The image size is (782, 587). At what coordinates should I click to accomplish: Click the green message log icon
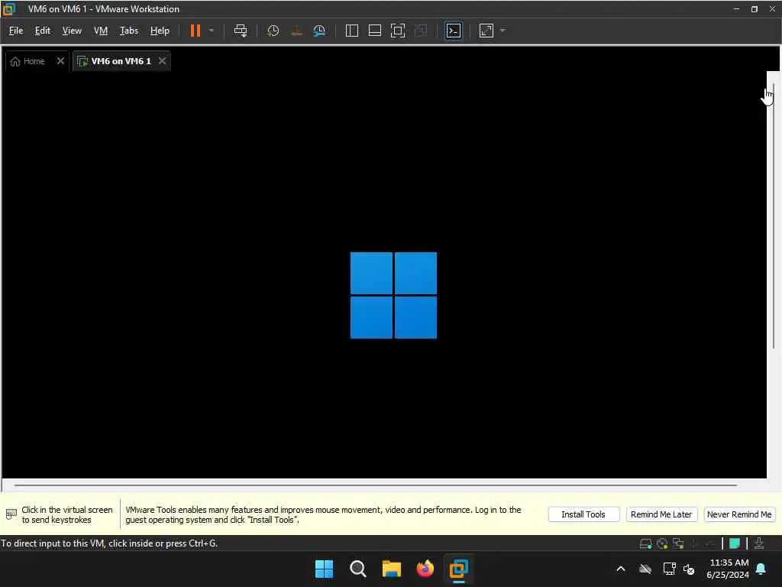[x=734, y=543]
